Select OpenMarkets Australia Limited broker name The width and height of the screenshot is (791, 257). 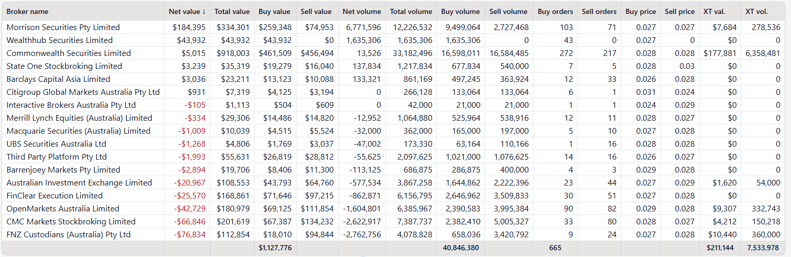tap(63, 208)
